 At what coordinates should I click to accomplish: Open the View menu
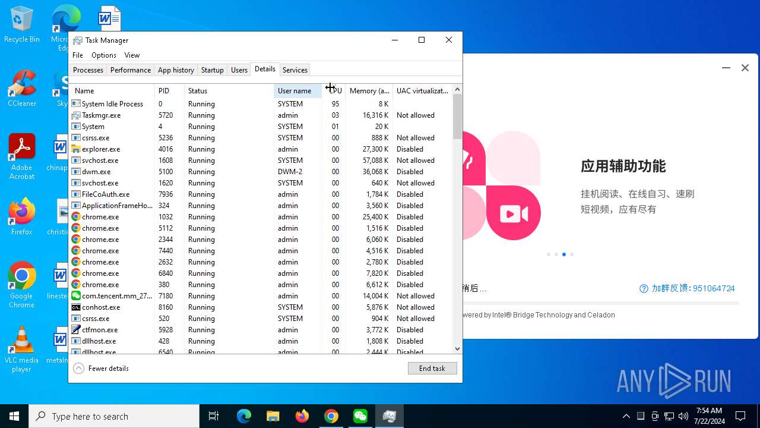click(132, 55)
